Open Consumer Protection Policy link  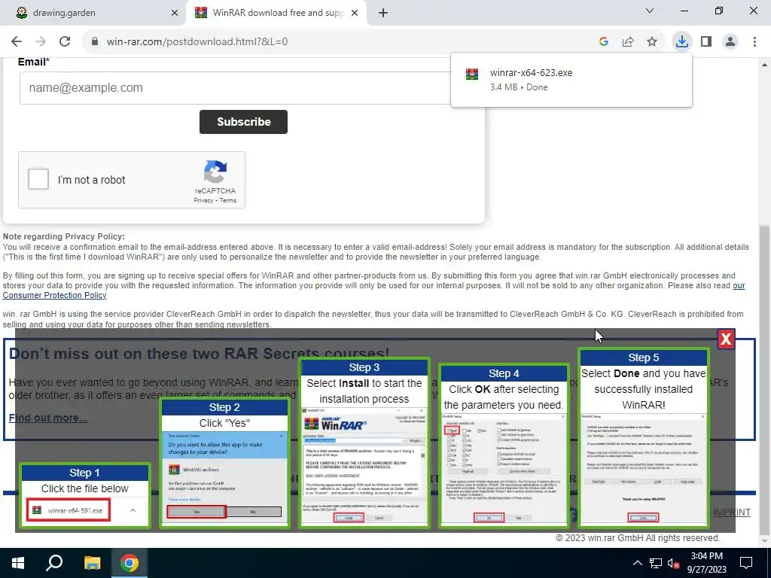pos(54,295)
